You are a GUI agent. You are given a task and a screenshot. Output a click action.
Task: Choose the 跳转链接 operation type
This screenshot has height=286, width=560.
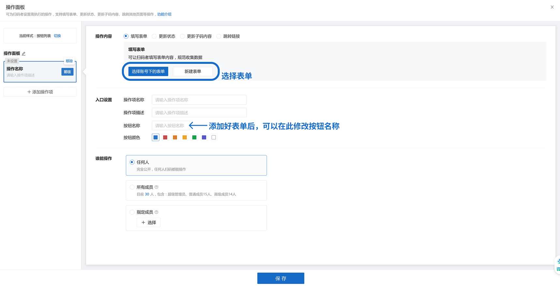click(219, 36)
